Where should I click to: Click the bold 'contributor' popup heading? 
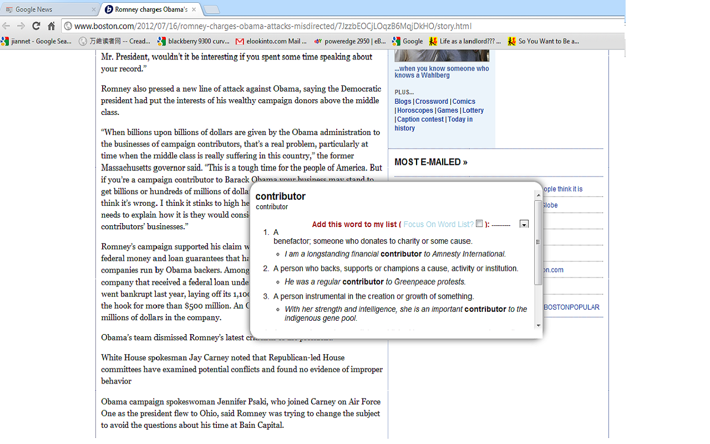pos(281,196)
